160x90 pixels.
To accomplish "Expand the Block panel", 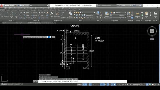I will 99,20.
